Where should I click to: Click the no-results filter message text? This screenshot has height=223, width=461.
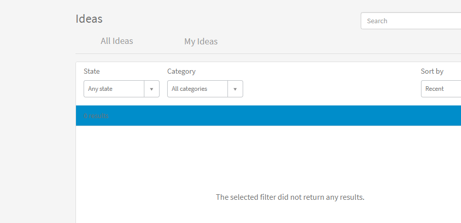(290, 197)
